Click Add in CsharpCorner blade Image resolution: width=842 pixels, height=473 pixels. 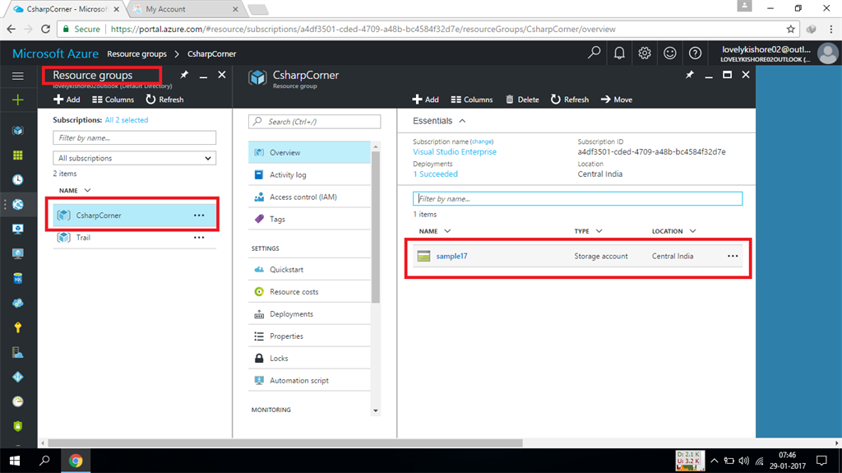click(x=425, y=100)
